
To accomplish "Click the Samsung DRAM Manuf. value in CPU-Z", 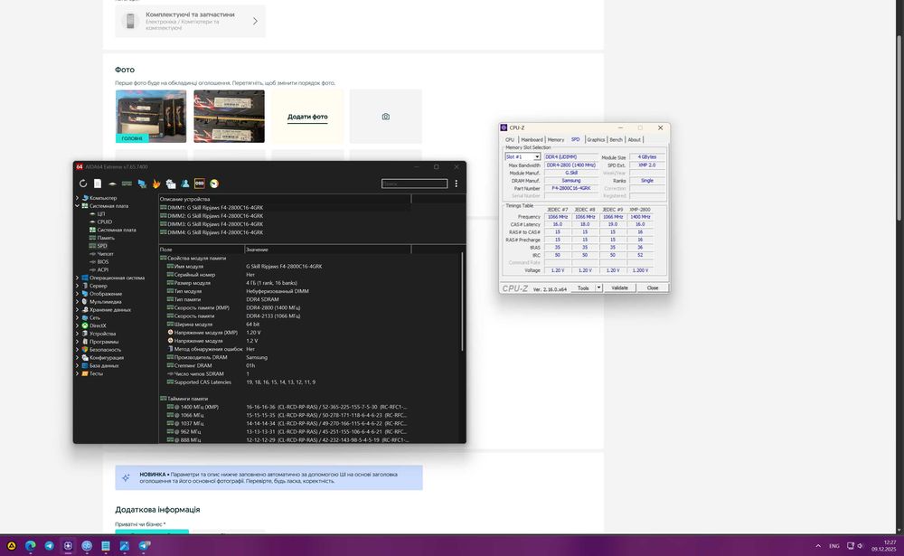I will [570, 181].
